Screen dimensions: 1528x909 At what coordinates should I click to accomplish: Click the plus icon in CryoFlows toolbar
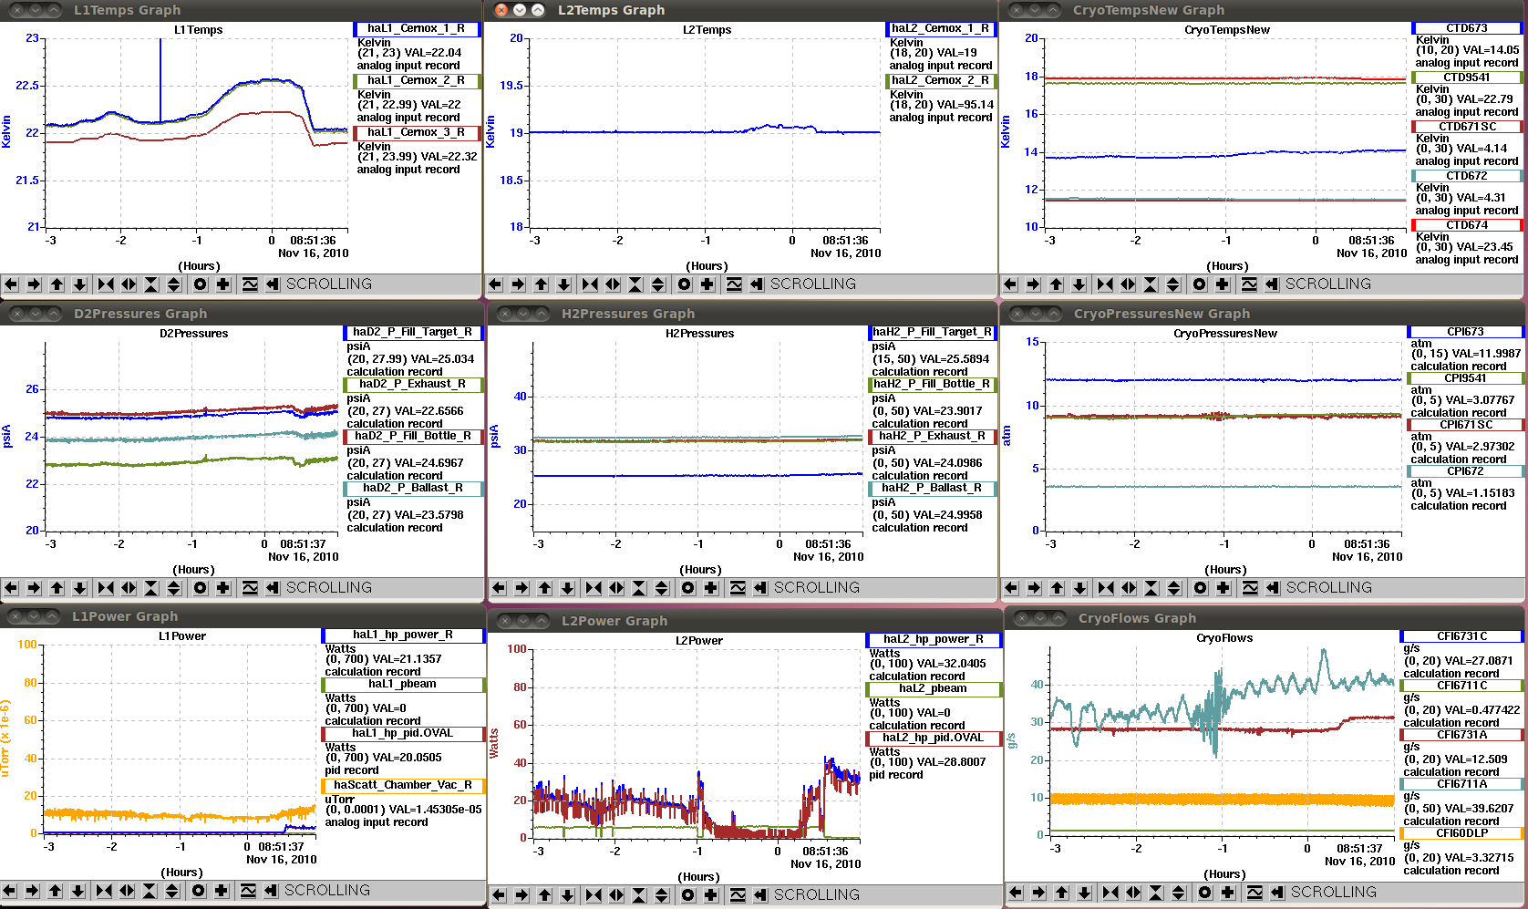click(x=1228, y=893)
